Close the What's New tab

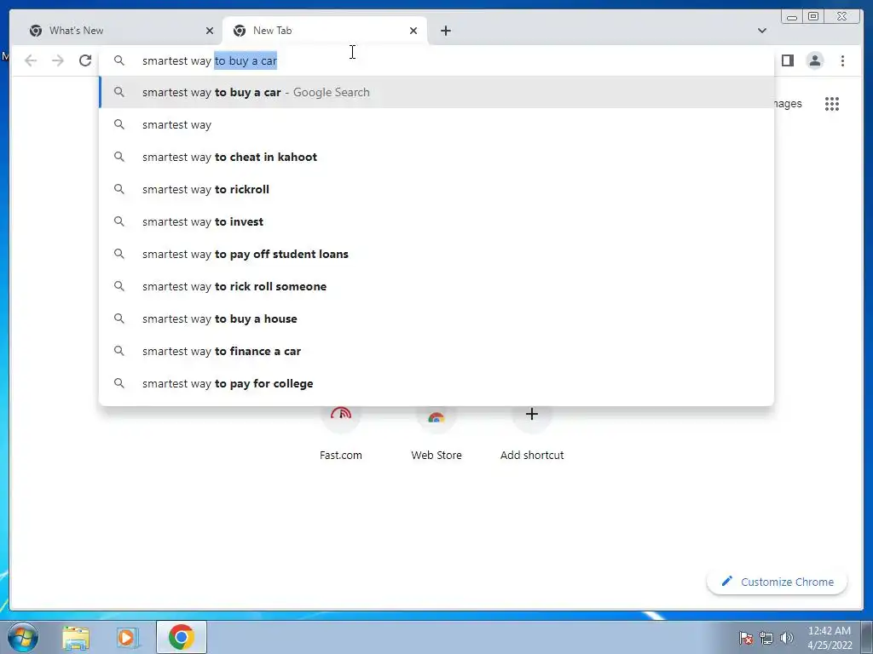pos(210,31)
